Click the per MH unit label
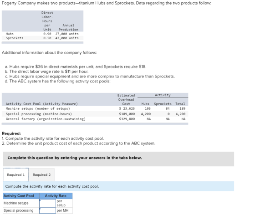Image resolution: width=255 pixels, height=215 pixels. (63, 210)
